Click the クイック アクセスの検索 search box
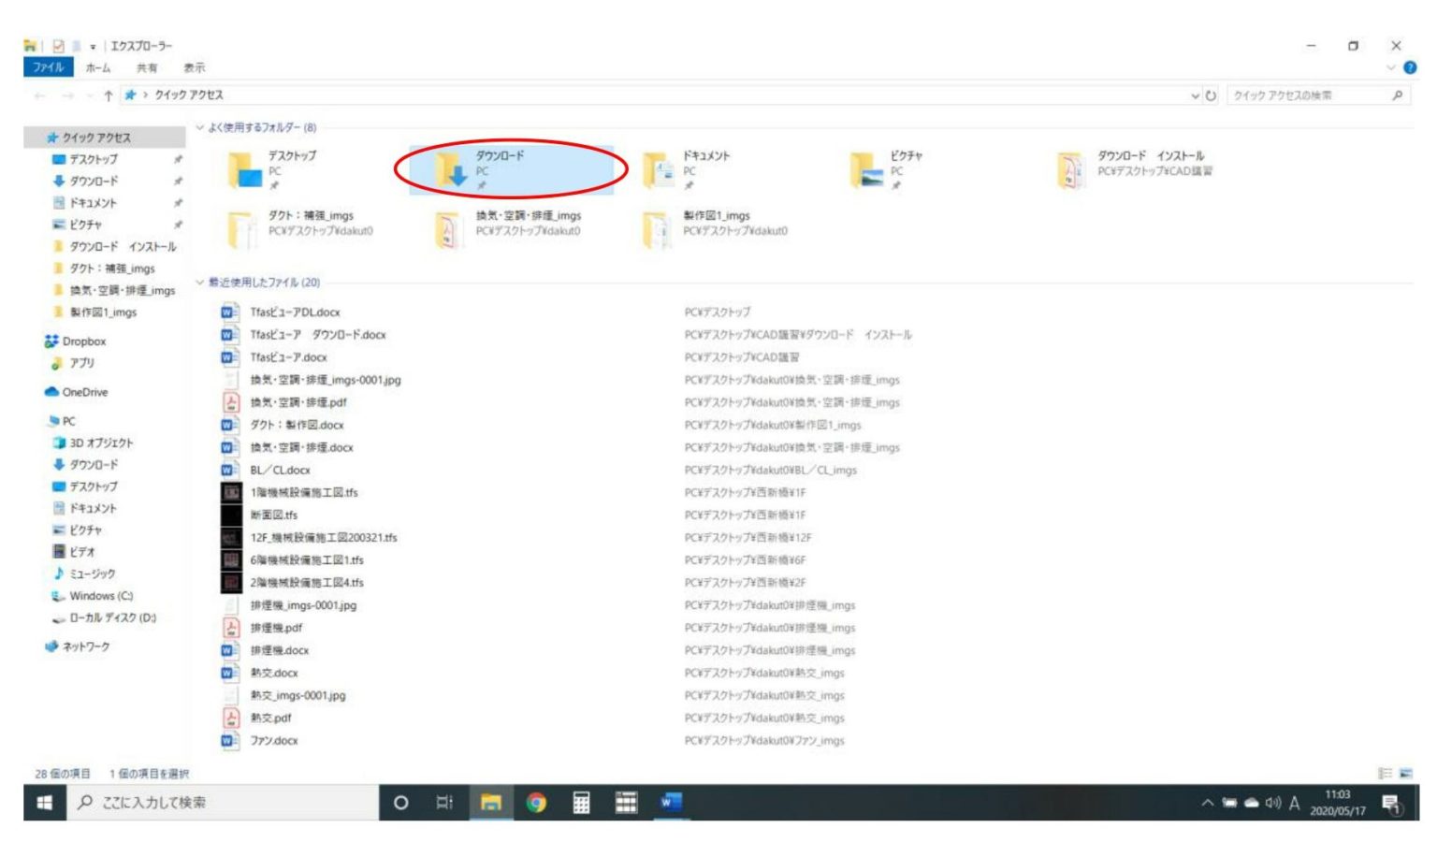Image resolution: width=1437 pixels, height=842 pixels. coord(1308,95)
